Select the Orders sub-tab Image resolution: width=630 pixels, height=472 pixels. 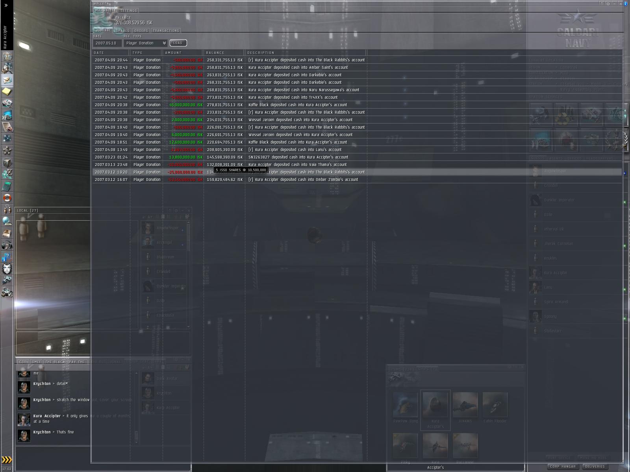[x=141, y=31]
